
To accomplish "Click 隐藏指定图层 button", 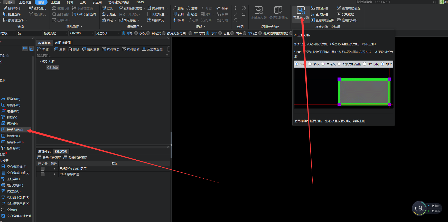I will 75,158.
